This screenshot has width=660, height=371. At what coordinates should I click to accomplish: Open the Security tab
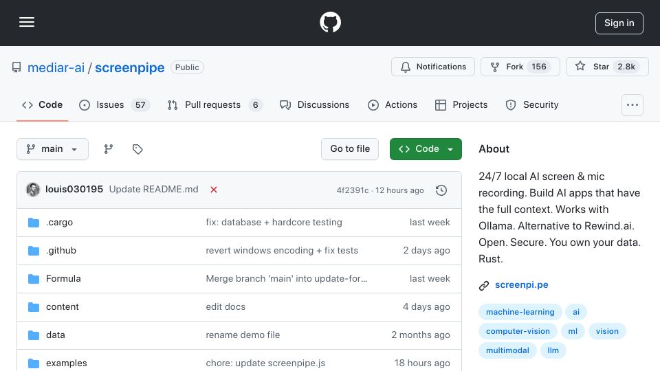pos(532,104)
